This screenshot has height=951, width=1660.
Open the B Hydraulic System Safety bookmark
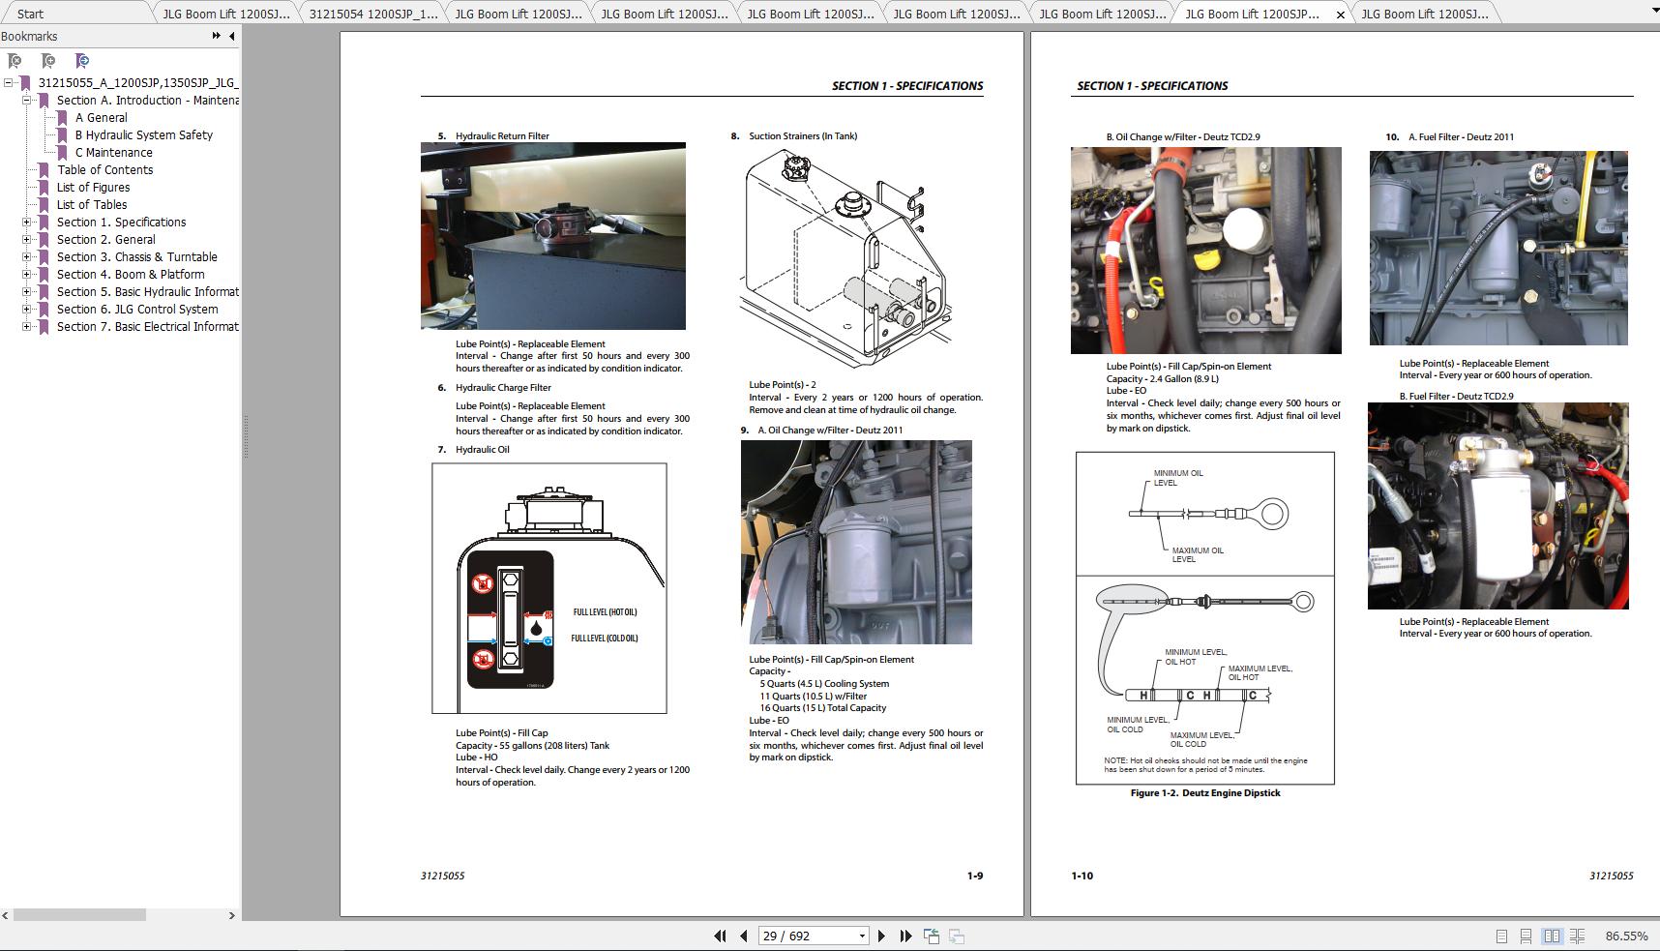[x=143, y=135]
